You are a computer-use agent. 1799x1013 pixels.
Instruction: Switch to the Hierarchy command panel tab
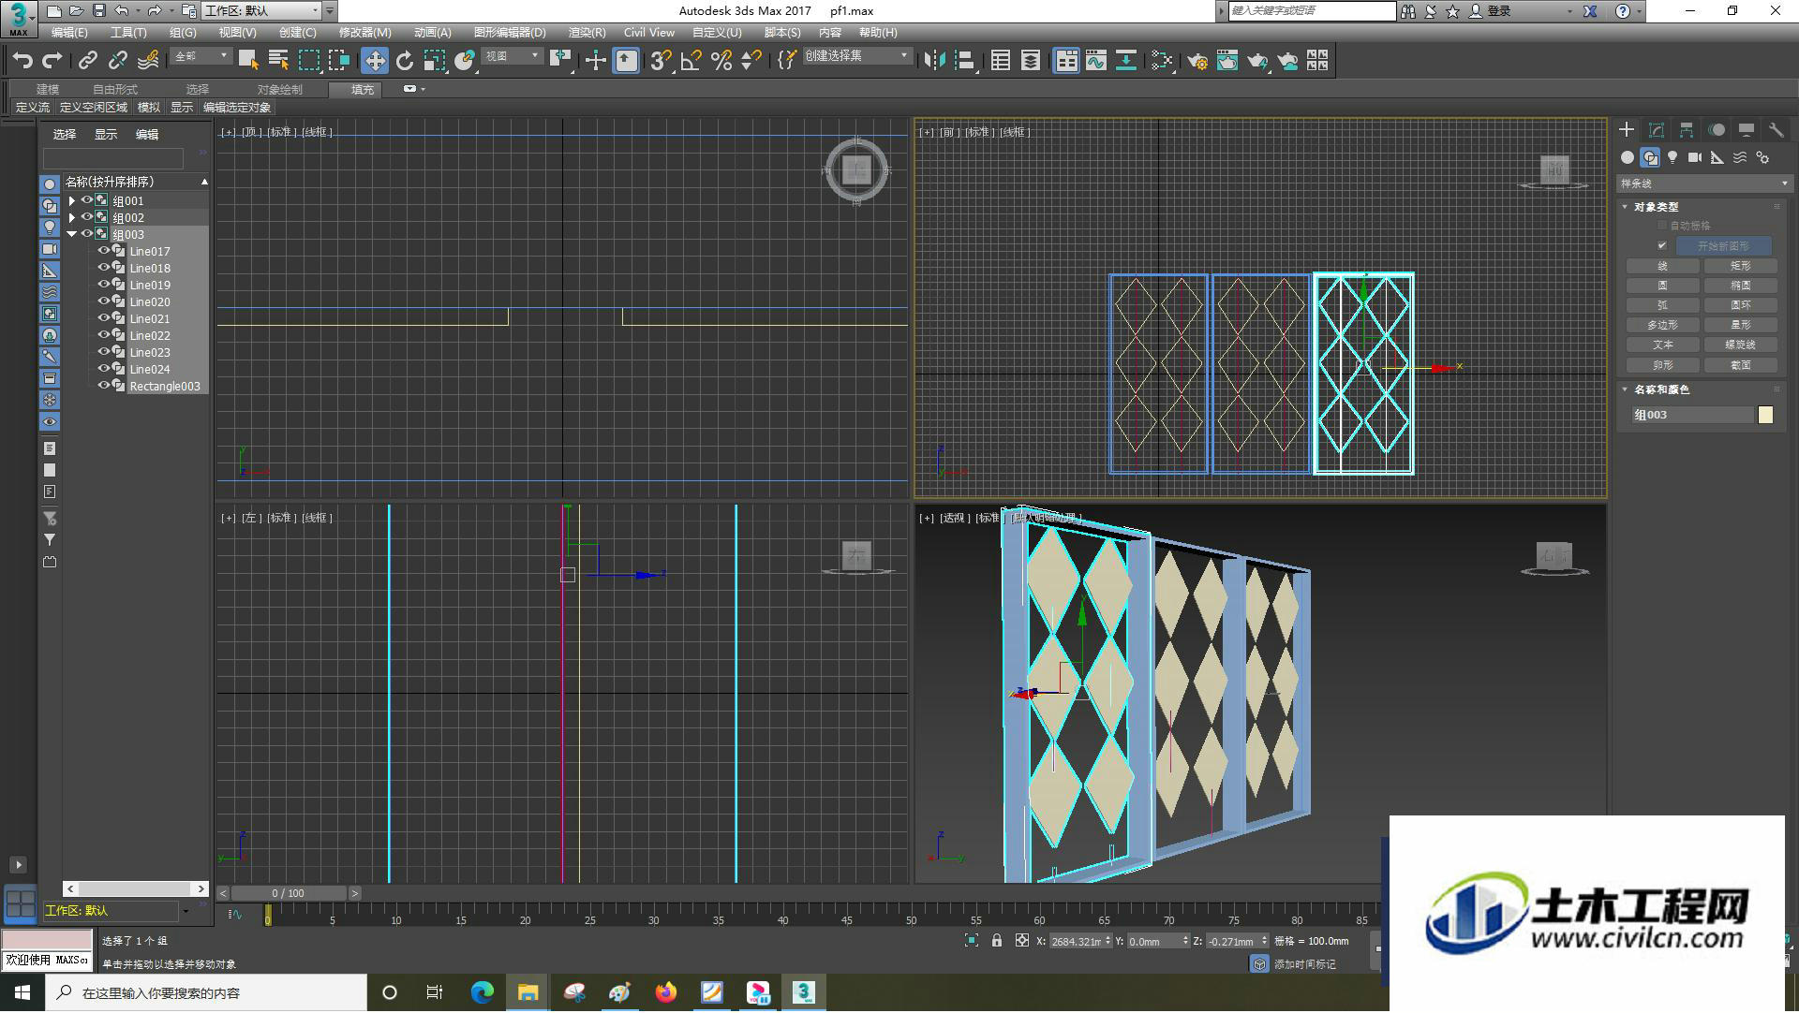point(1687,130)
